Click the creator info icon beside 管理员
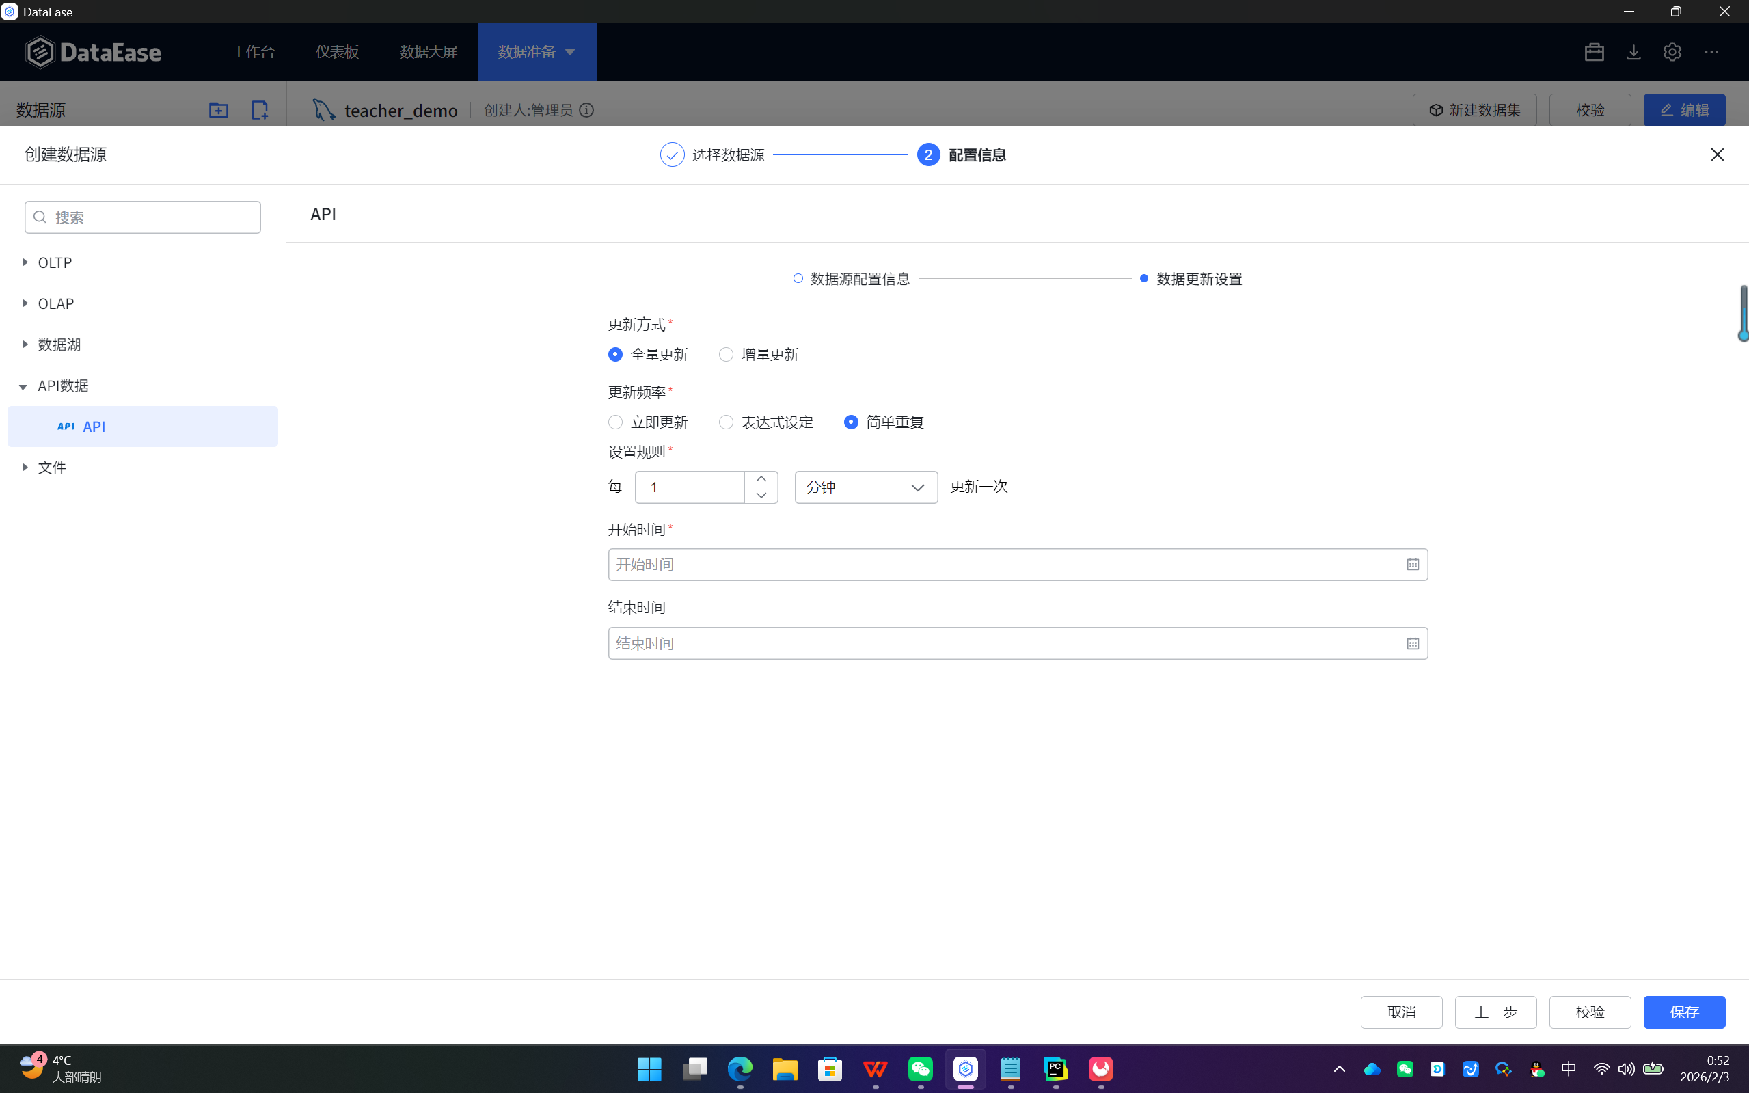Viewport: 1749px width, 1093px height. (587, 110)
